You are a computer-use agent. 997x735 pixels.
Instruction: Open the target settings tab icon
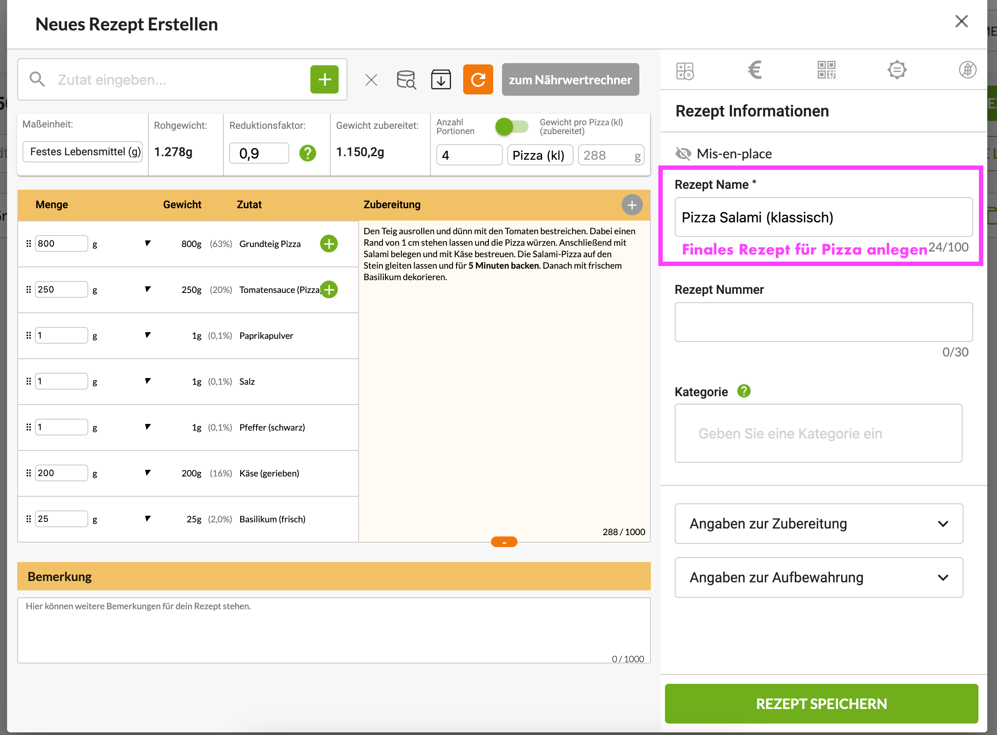(x=897, y=70)
